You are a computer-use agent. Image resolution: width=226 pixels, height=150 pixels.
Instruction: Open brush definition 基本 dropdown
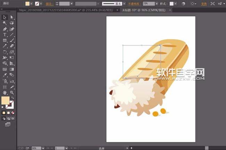124,3
